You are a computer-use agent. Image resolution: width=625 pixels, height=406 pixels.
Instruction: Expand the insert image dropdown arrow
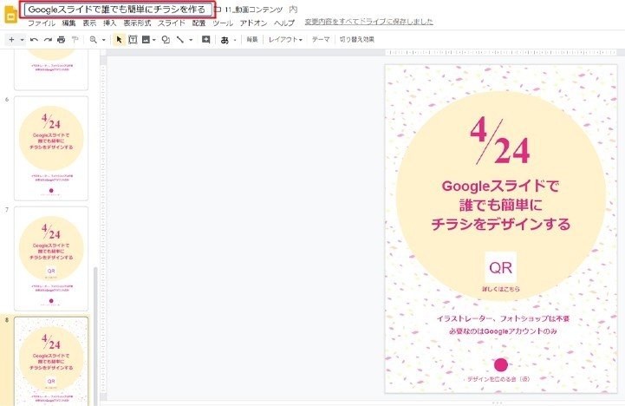pyautogui.click(x=154, y=40)
